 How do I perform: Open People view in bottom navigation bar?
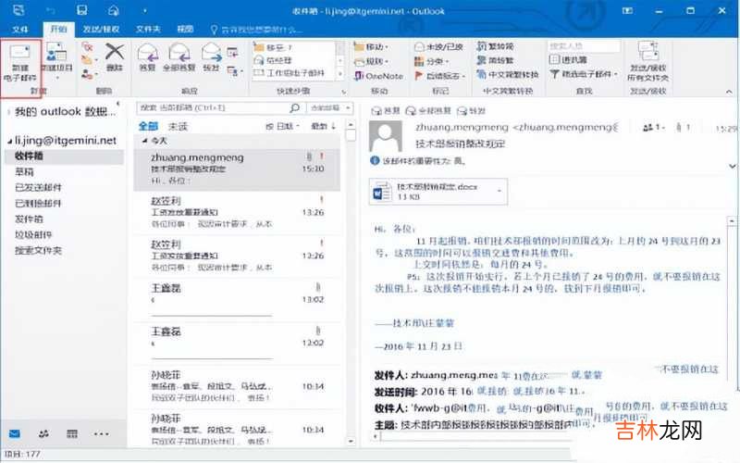point(43,433)
